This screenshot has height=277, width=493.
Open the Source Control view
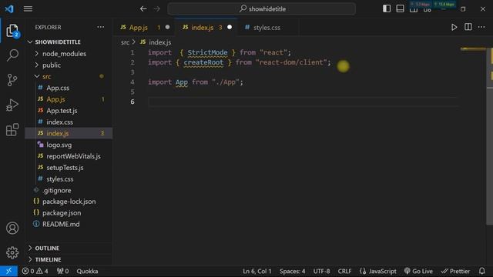(12, 80)
